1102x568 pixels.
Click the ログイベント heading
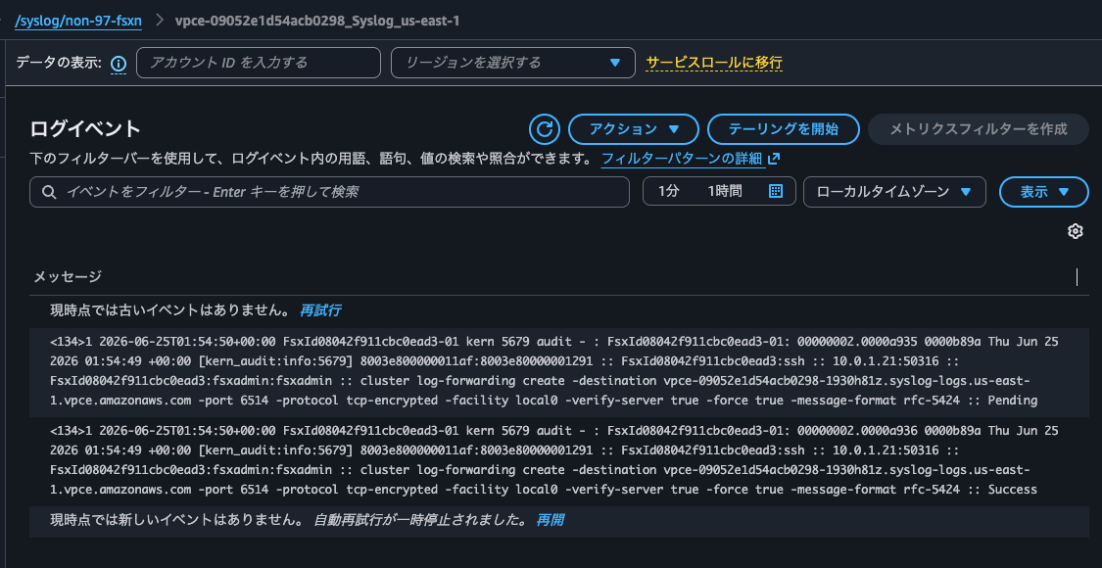85,129
